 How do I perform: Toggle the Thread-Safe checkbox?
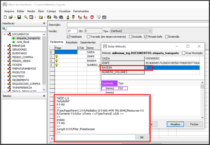146,37
